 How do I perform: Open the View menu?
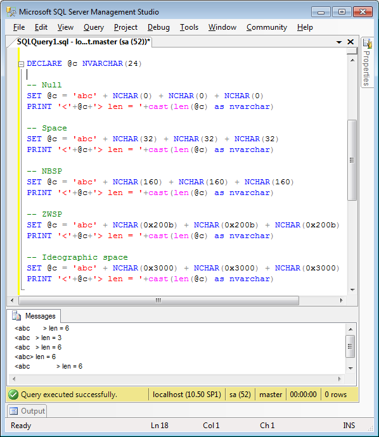click(x=65, y=27)
